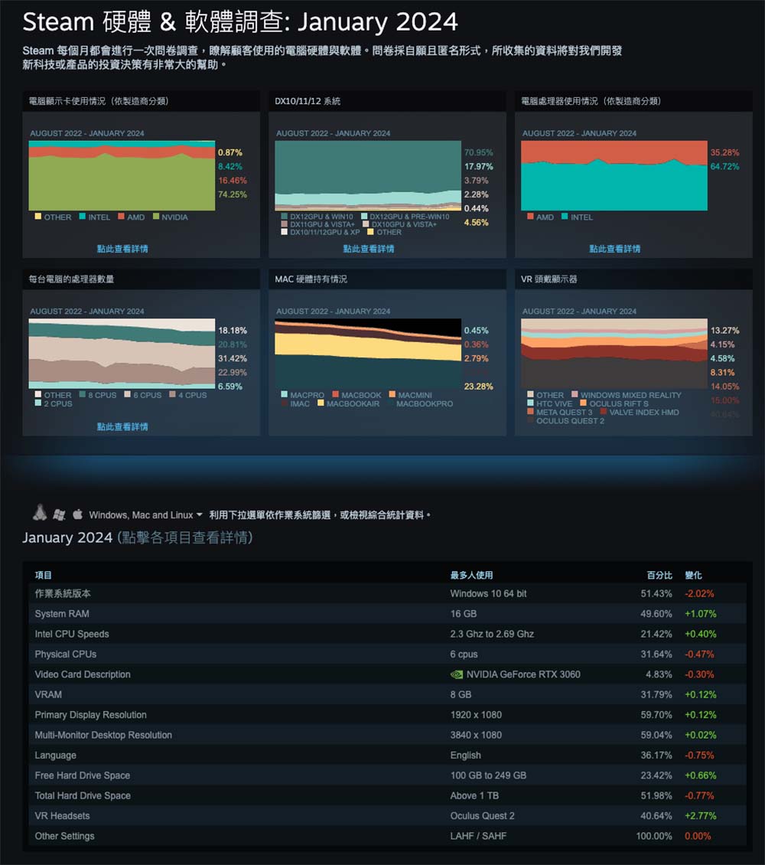Open 點此查看詳情 under the DX10/11/12 chart
Screen dimensions: 765x865
tap(369, 249)
